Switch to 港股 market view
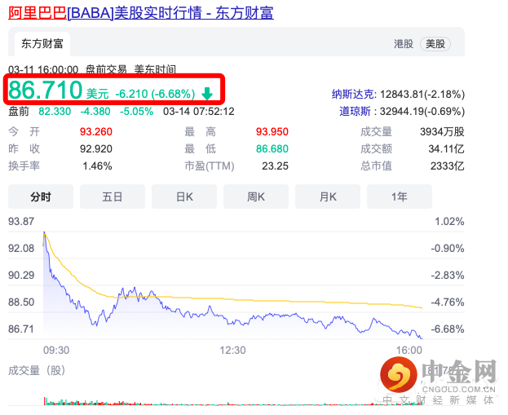 [404, 44]
